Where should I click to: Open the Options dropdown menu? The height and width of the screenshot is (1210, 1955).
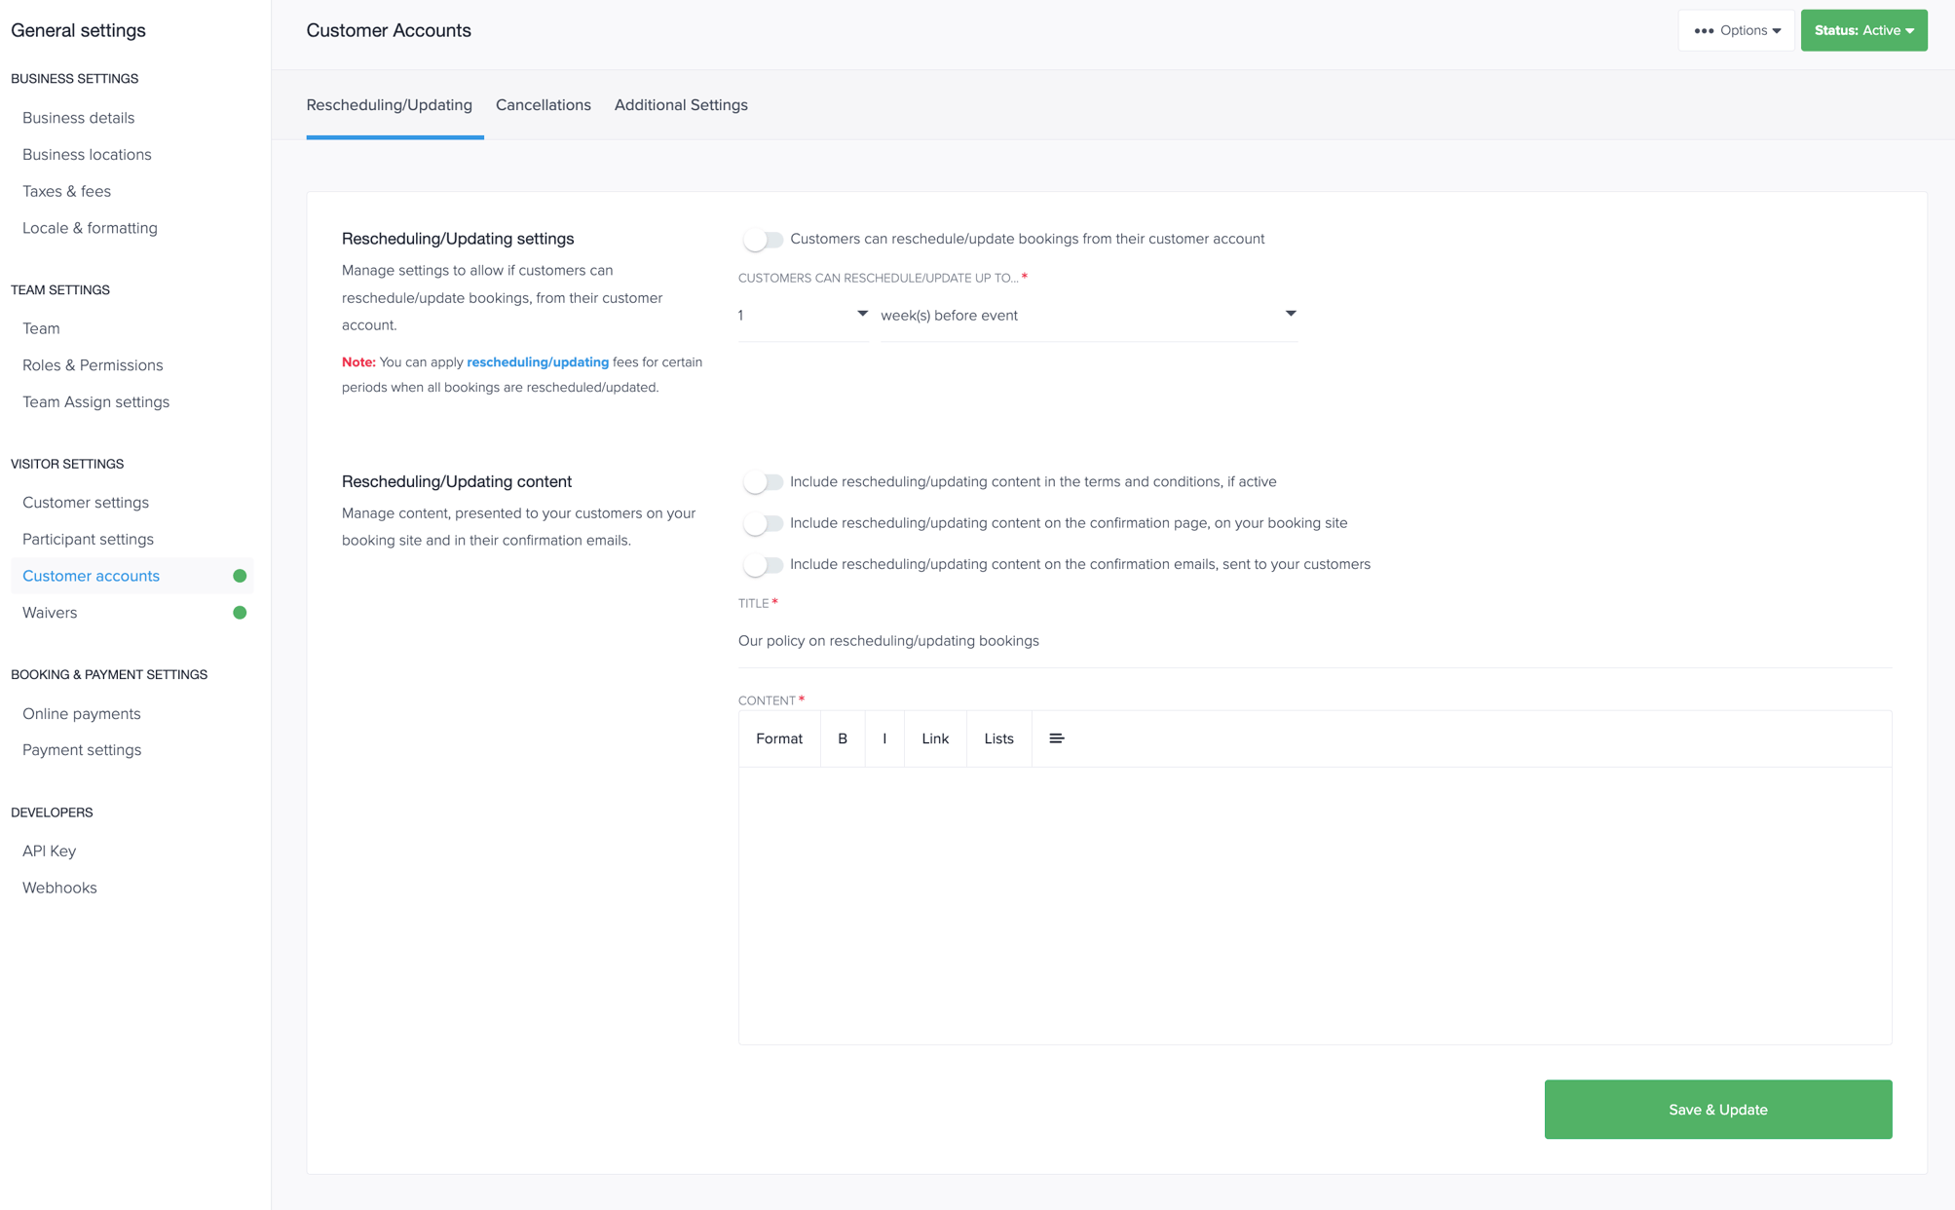click(1737, 30)
